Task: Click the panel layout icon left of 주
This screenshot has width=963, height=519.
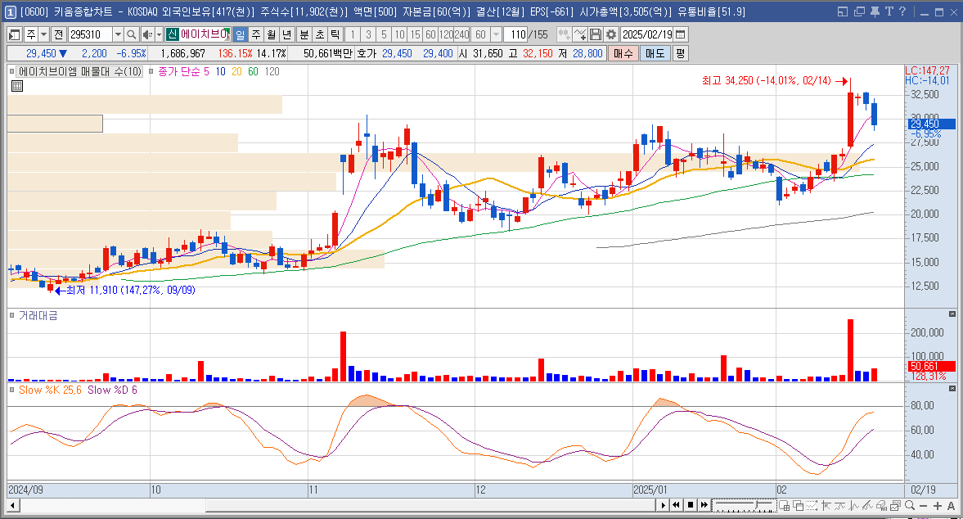Action: (15, 34)
